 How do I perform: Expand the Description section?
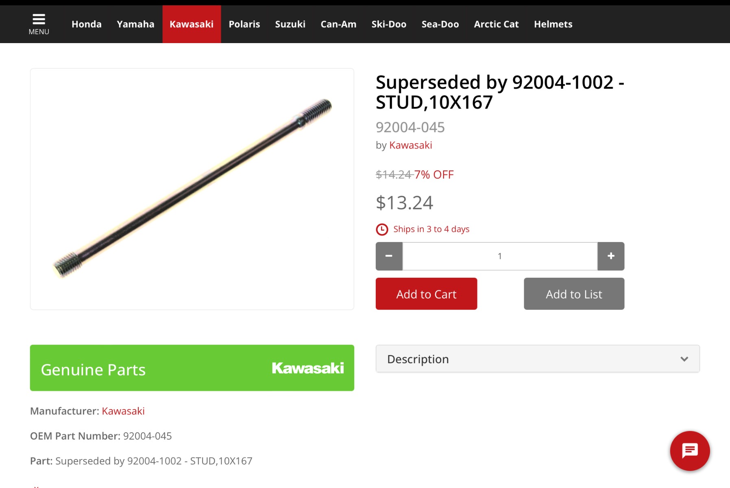point(538,359)
